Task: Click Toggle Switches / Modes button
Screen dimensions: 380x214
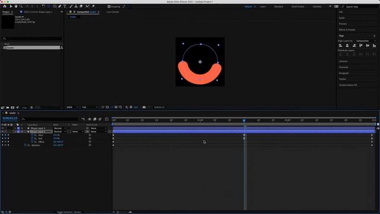Action: point(69,212)
